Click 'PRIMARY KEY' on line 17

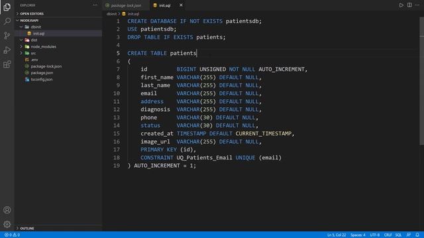(x=158, y=149)
